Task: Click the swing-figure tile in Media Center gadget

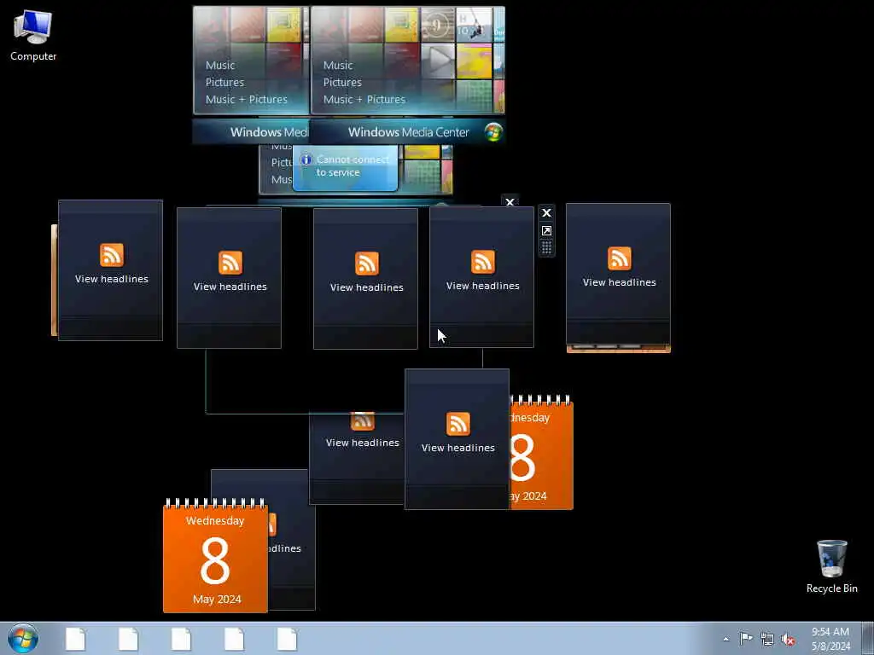Action: pyautogui.click(x=473, y=25)
